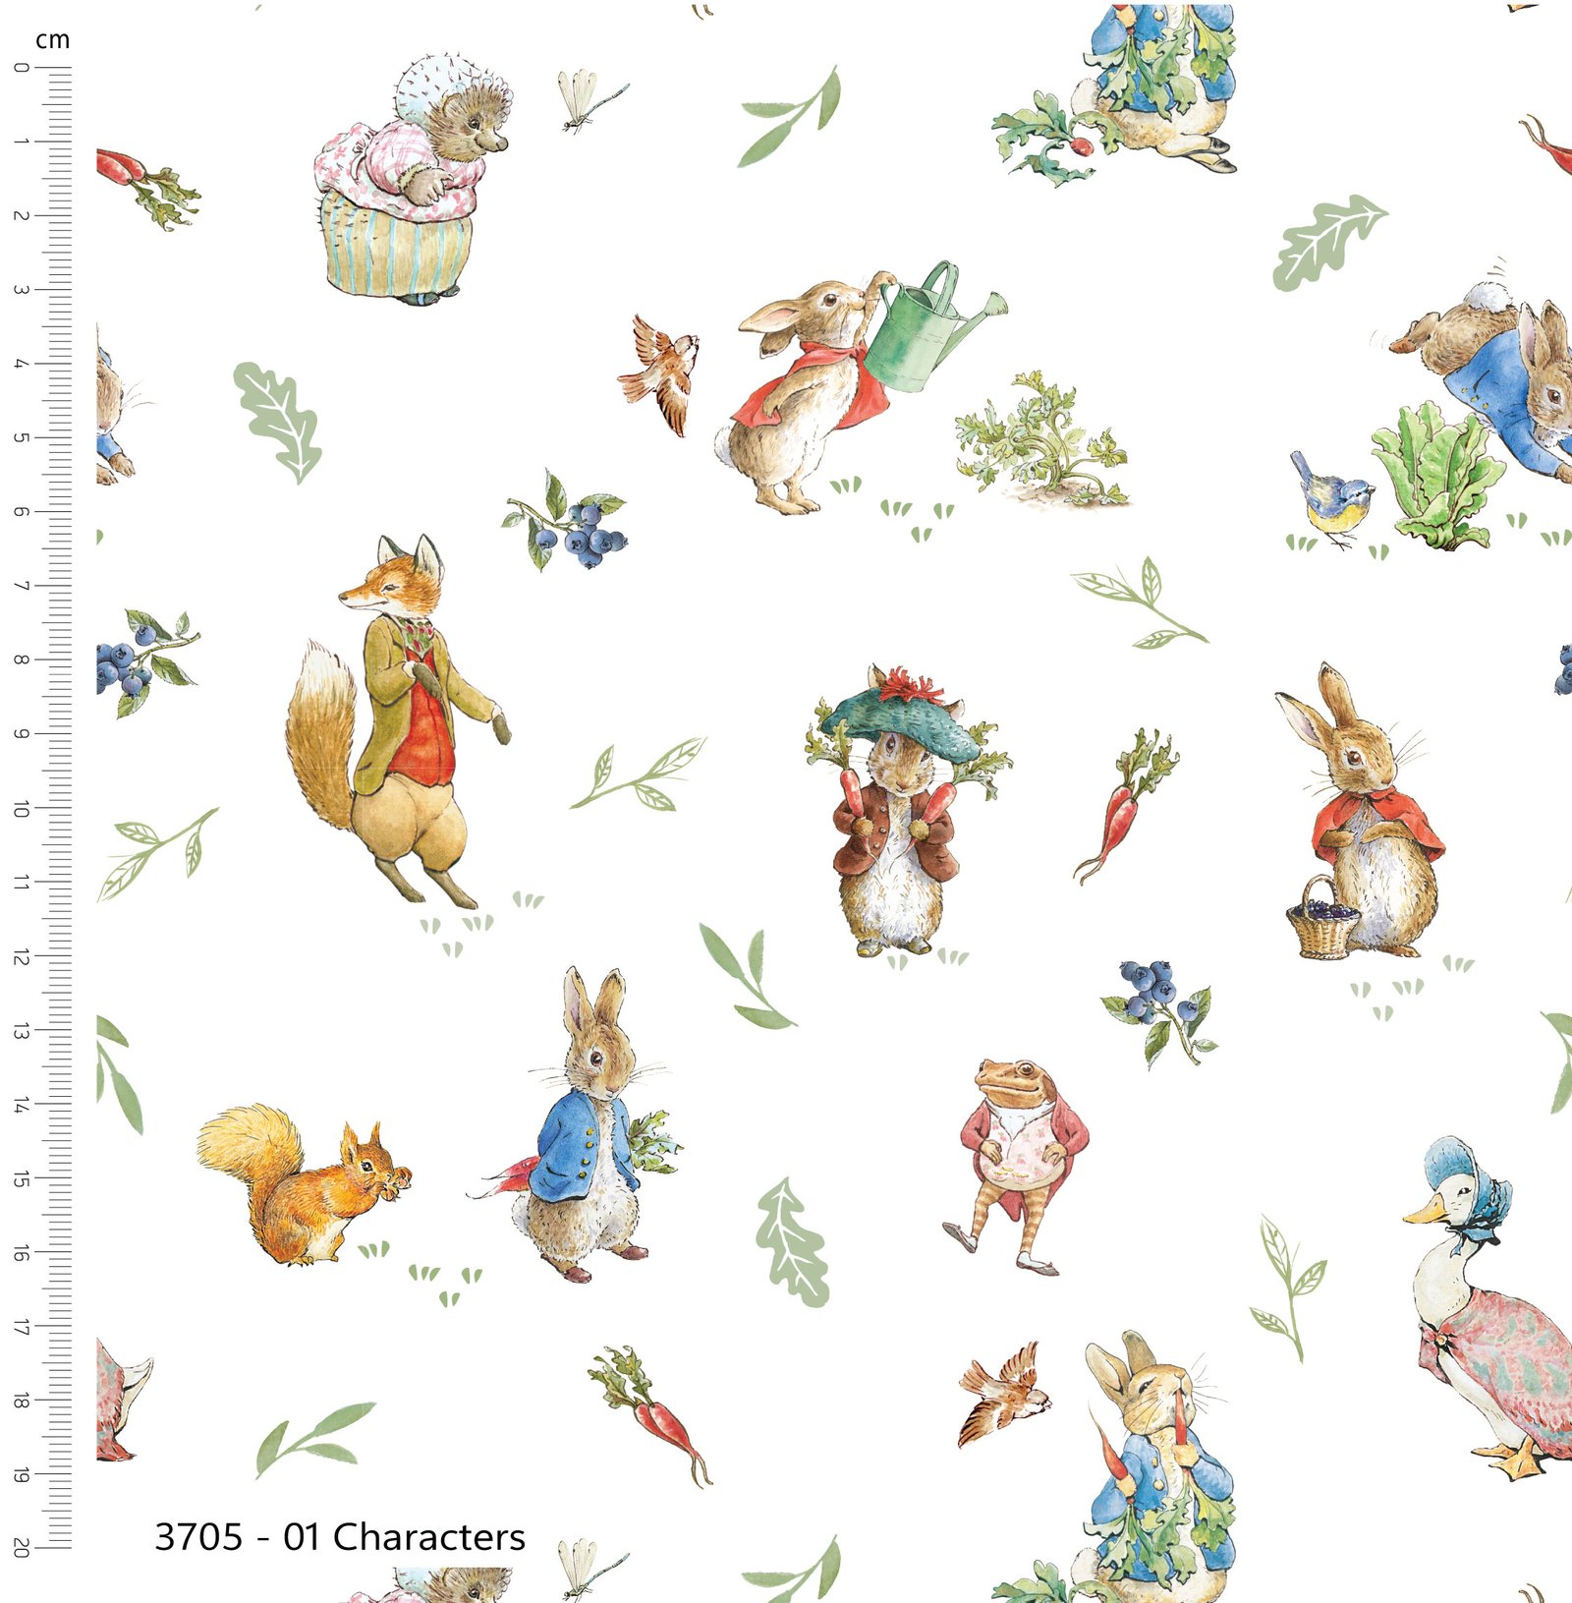Select the fox in green jacket
The image size is (1572, 1603).
click(398, 720)
